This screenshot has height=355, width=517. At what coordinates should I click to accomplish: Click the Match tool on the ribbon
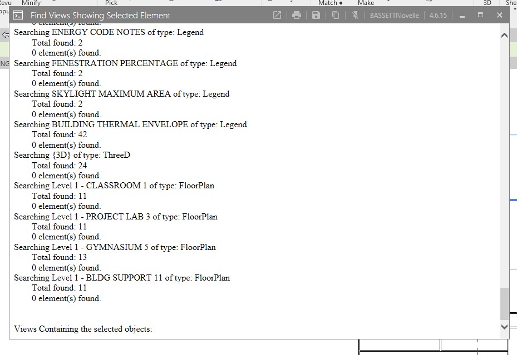pos(327,3)
